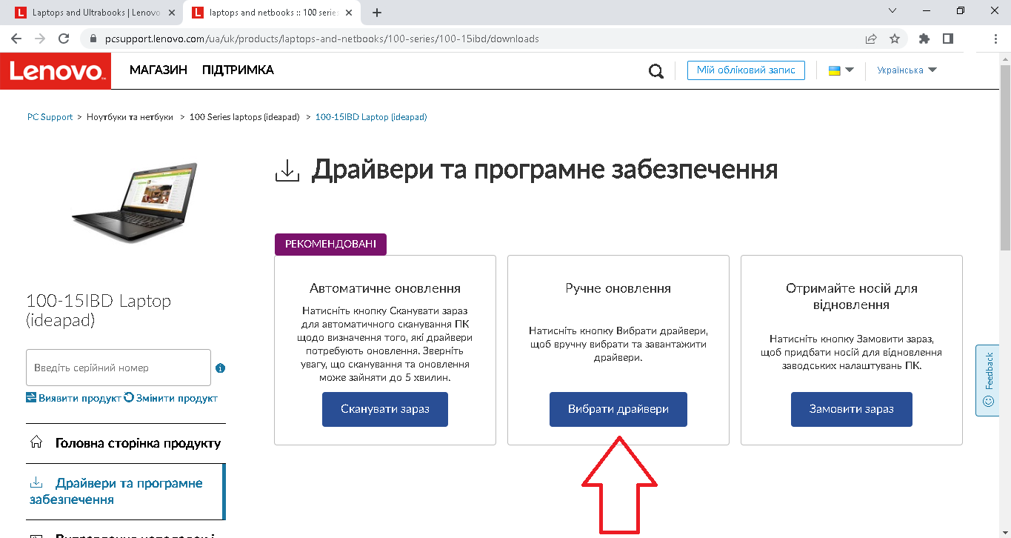Click the Вибрати драйвери button
Image resolution: width=1011 pixels, height=538 pixels.
[x=618, y=409]
